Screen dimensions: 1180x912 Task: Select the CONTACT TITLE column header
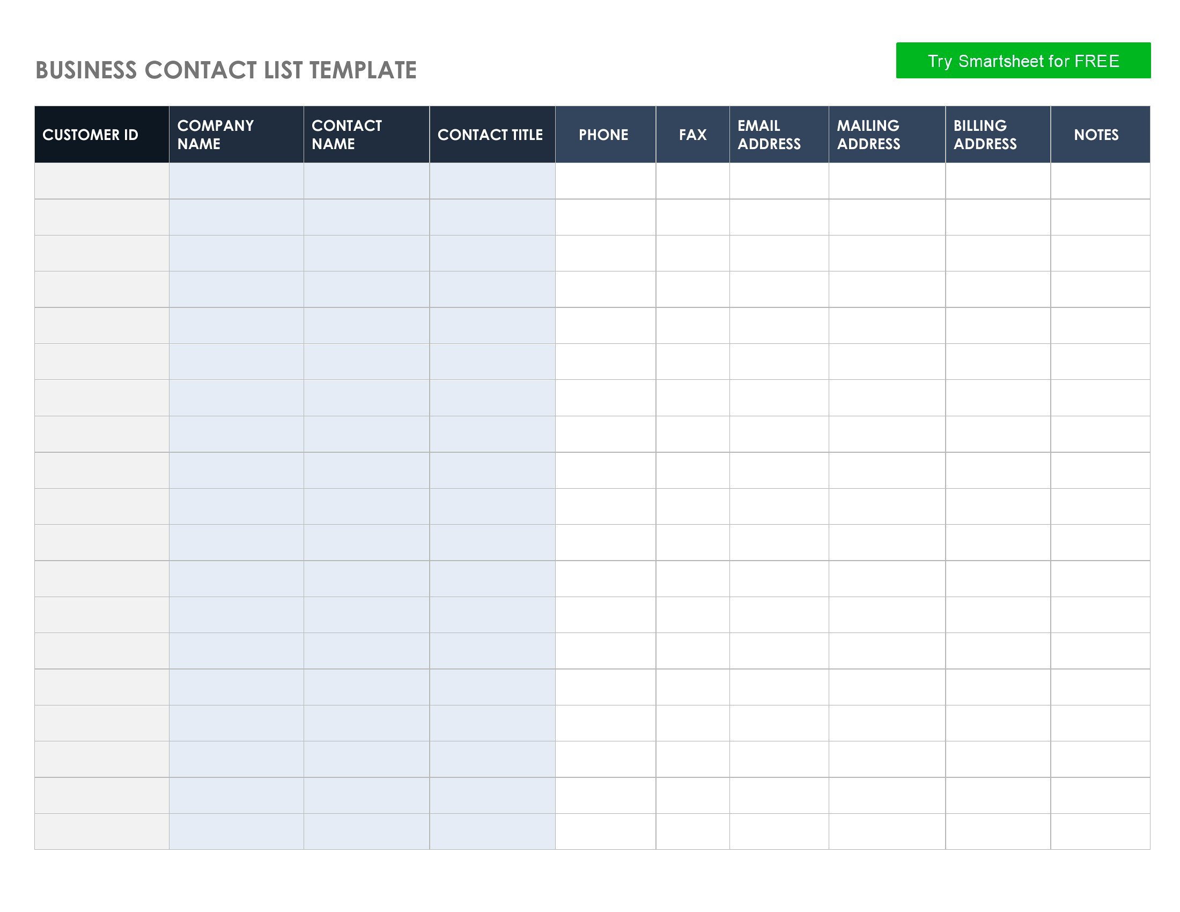coord(492,135)
